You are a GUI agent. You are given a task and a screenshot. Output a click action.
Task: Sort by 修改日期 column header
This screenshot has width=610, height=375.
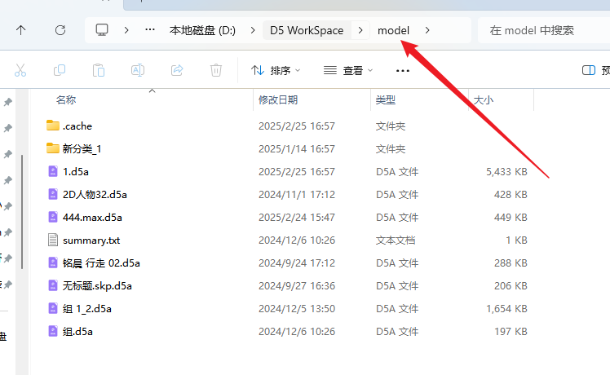278,99
